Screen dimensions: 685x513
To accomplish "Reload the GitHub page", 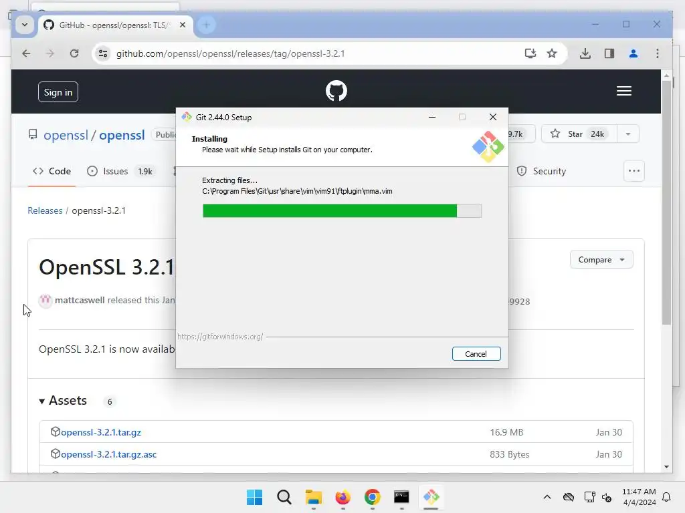I will 74,53.
